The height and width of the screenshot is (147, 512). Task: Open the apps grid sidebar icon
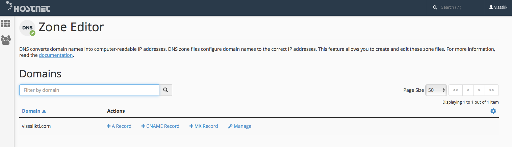(x=5, y=24)
